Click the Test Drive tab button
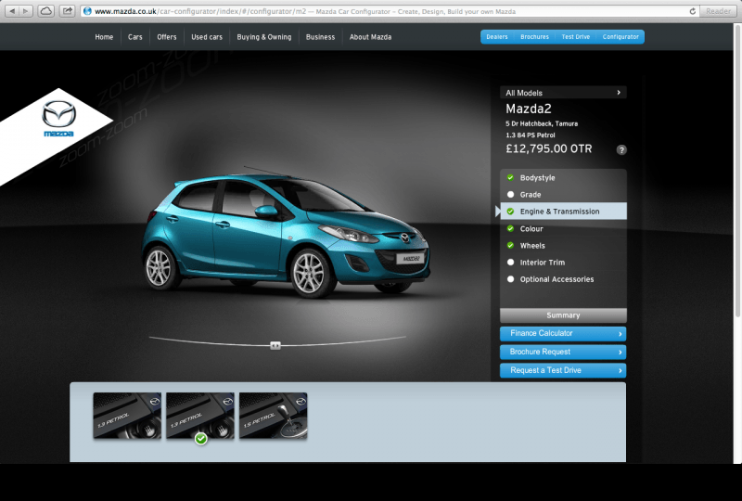Viewport: 742px width, 501px height. [x=576, y=37]
